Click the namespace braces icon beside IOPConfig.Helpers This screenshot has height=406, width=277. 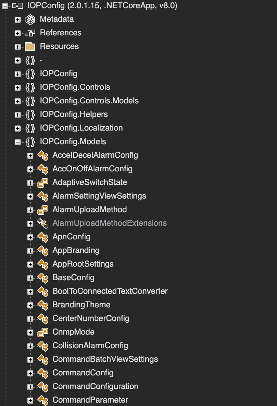[30, 115]
